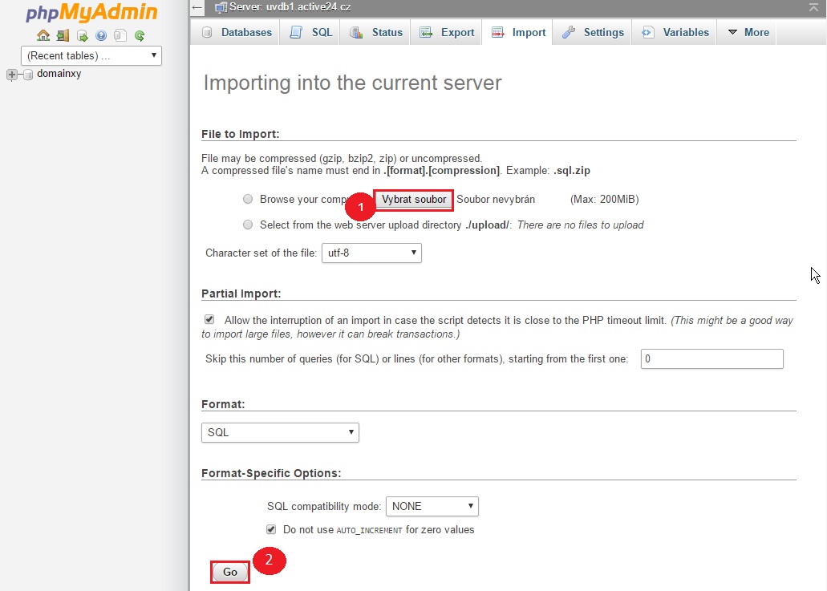
Task: Open the Databases tab
Action: [x=237, y=33]
